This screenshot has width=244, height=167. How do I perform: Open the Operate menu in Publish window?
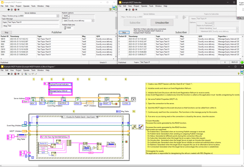(x=26, y=6)
